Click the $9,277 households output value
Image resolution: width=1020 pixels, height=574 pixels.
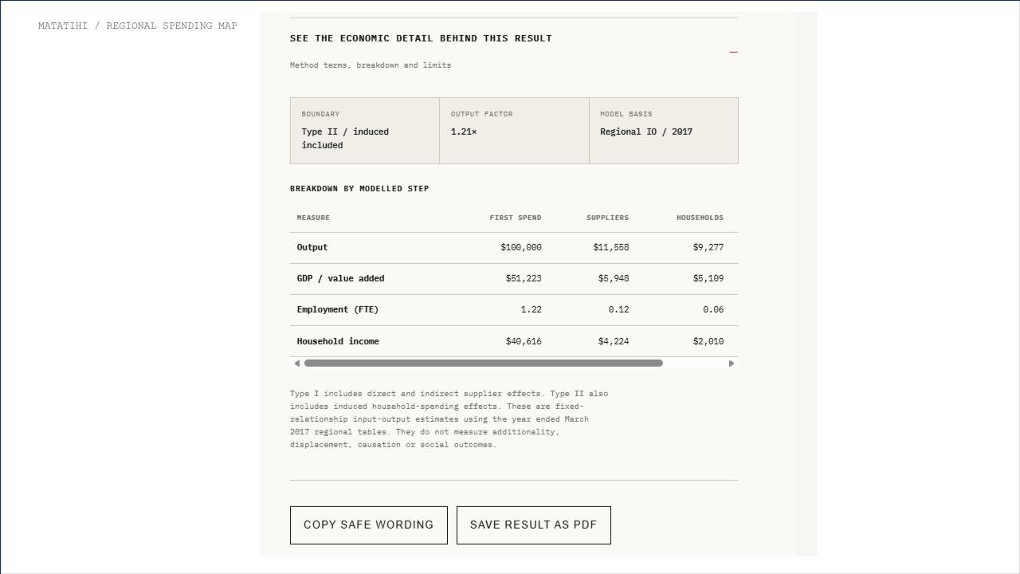[x=708, y=248]
